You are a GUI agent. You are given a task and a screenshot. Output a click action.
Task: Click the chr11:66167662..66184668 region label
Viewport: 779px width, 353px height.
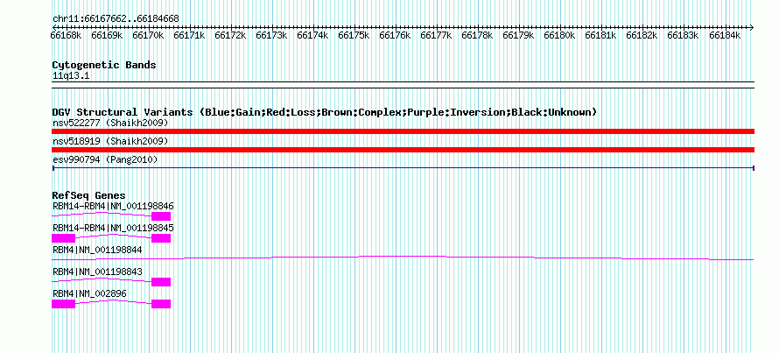point(116,19)
